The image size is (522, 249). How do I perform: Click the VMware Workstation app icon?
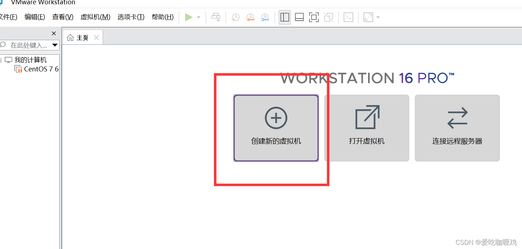point(2,2)
